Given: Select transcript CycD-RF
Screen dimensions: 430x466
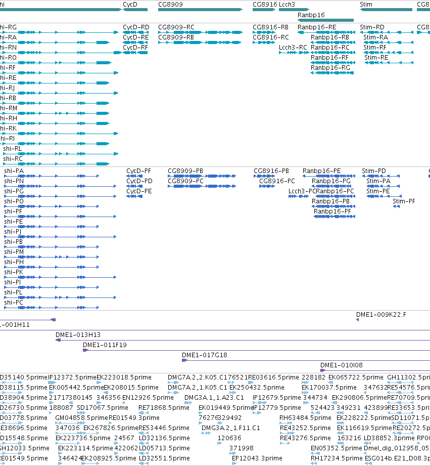Looking at the screenshot, I should (135, 47).
